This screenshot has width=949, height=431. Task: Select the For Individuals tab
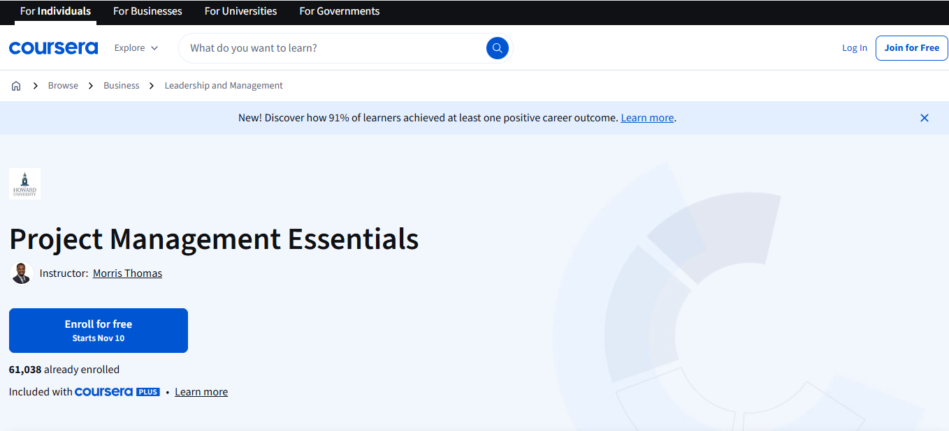coord(55,11)
